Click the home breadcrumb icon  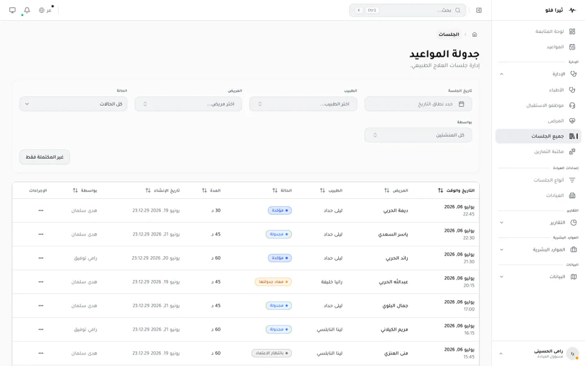(475, 34)
